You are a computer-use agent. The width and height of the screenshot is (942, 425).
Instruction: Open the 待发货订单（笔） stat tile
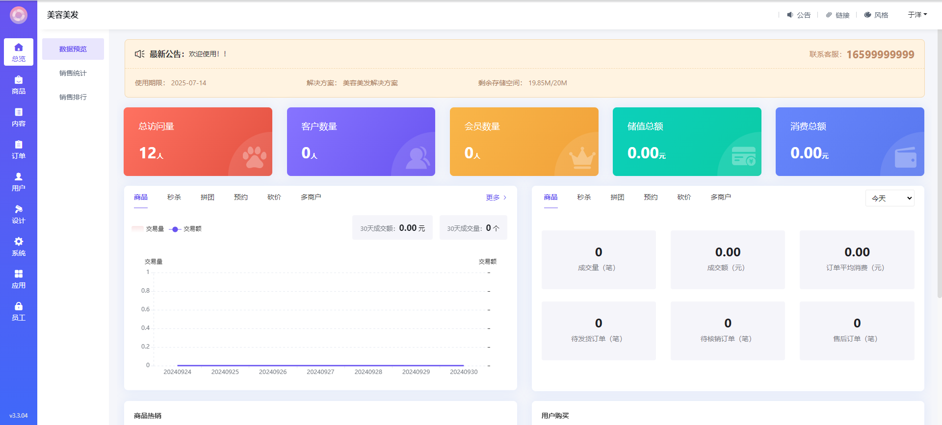[x=599, y=331]
